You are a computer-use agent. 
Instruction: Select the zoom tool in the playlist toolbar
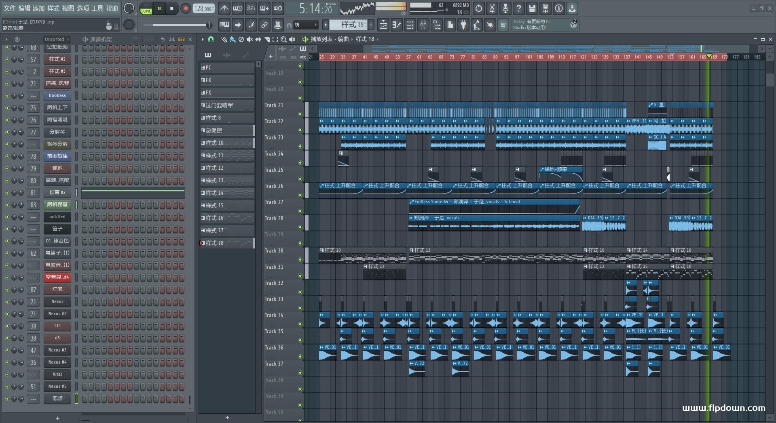click(283, 39)
